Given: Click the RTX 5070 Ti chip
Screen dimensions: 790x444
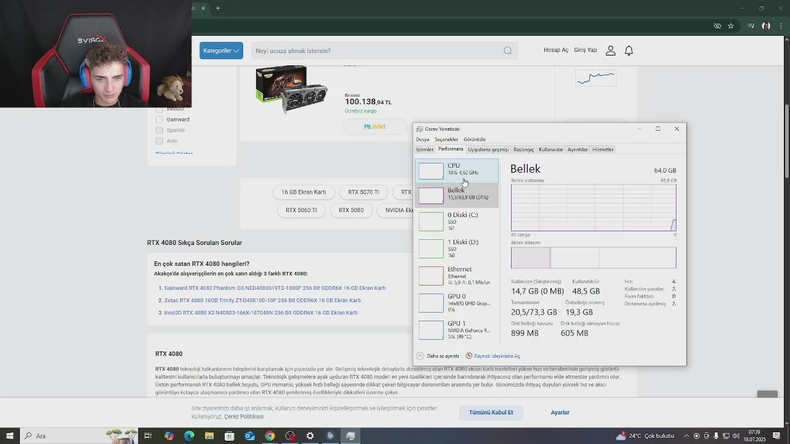Looking at the screenshot, I should [364, 192].
